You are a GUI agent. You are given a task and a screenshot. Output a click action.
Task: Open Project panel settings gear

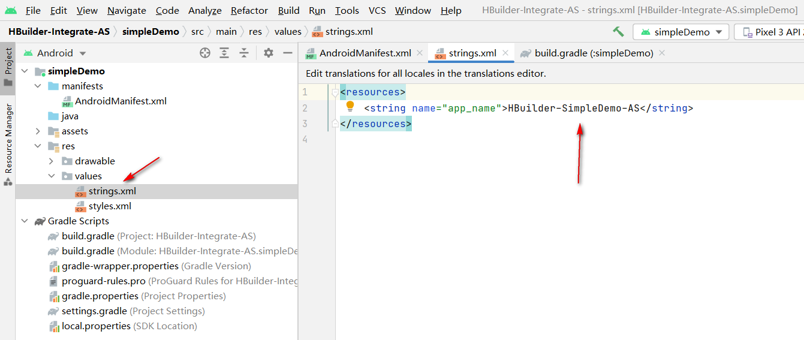point(269,53)
